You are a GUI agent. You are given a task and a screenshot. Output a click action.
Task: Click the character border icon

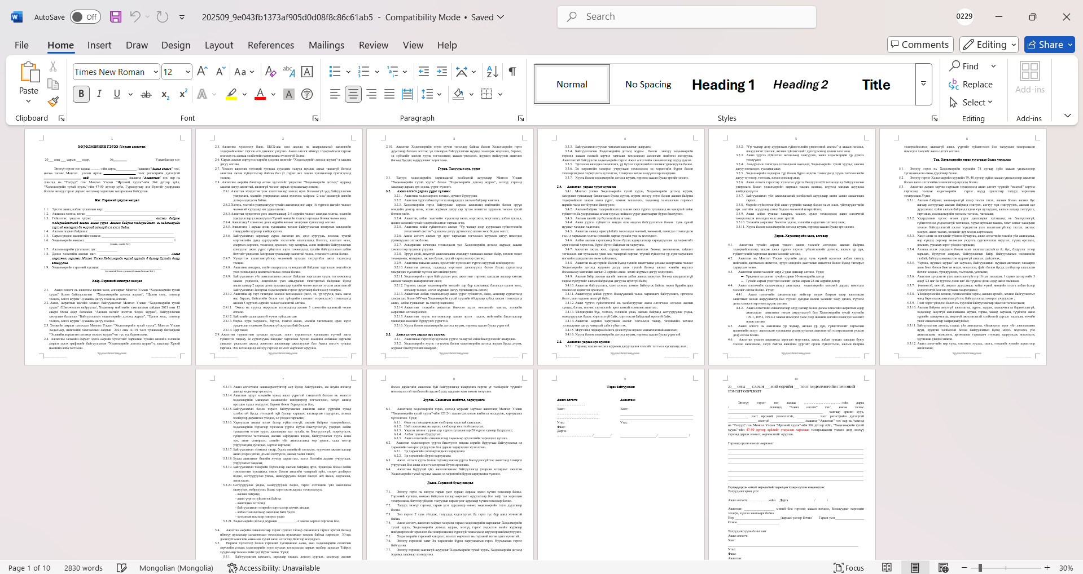[x=307, y=72]
